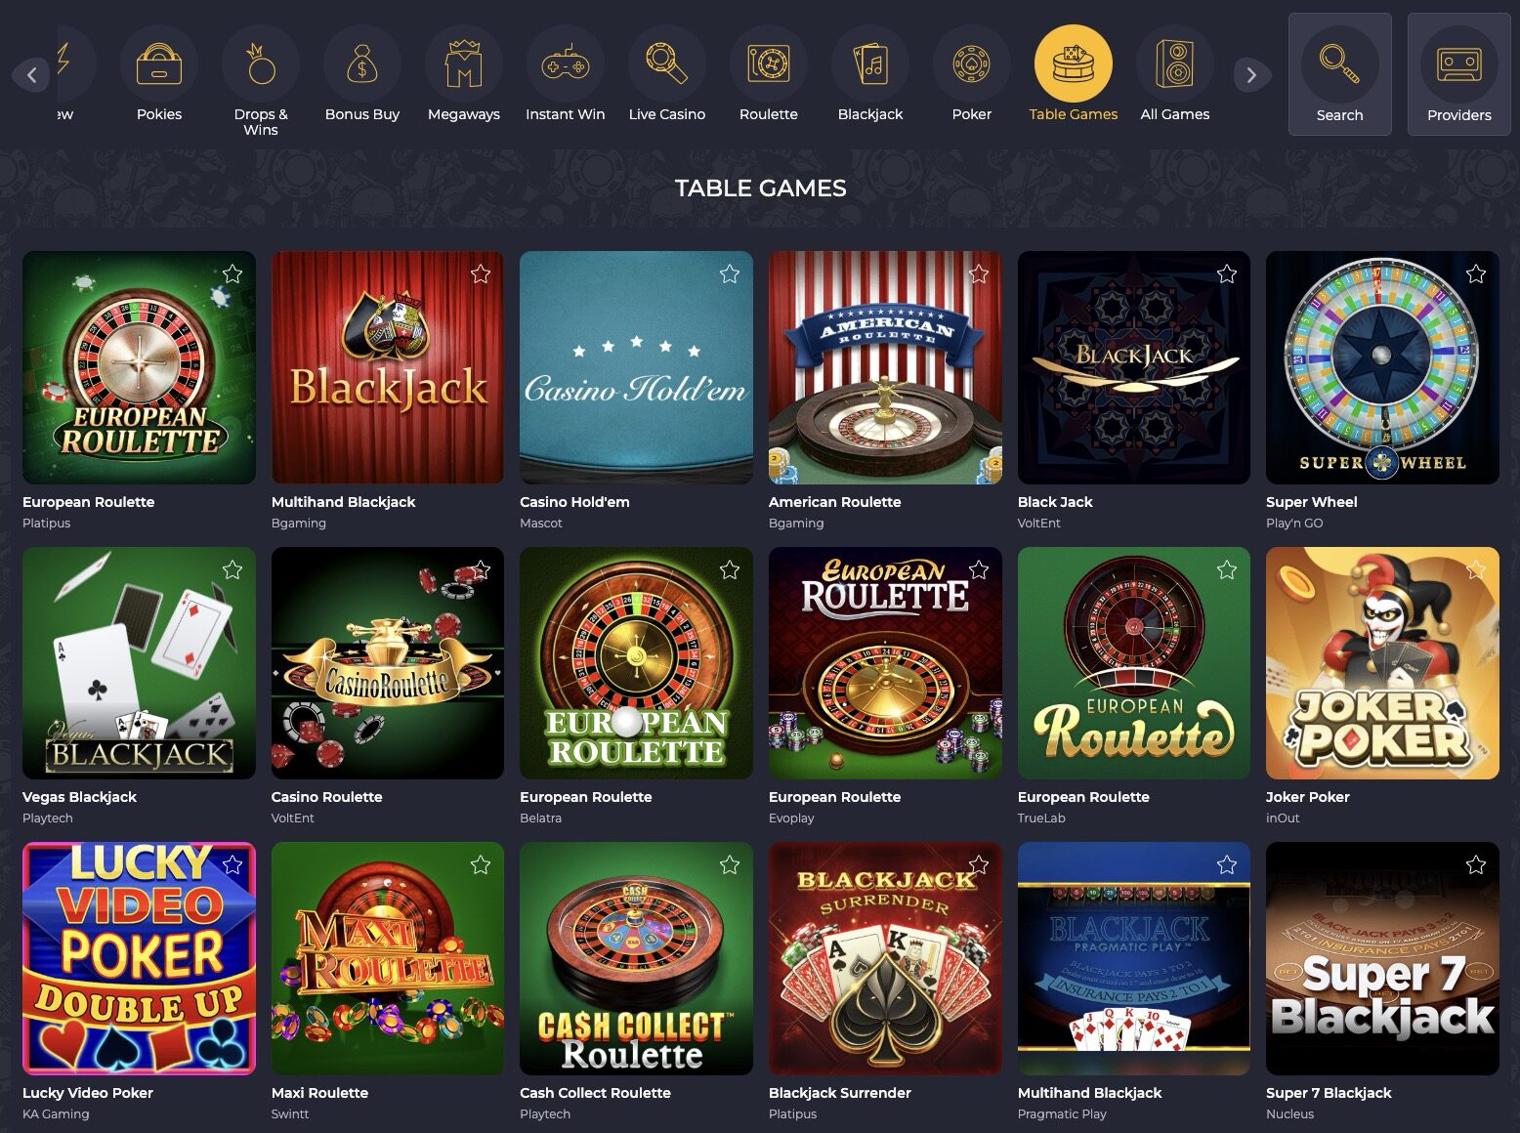Image resolution: width=1520 pixels, height=1133 pixels.
Task: Open the Bonus Buy money bag icon
Action: coord(362,64)
